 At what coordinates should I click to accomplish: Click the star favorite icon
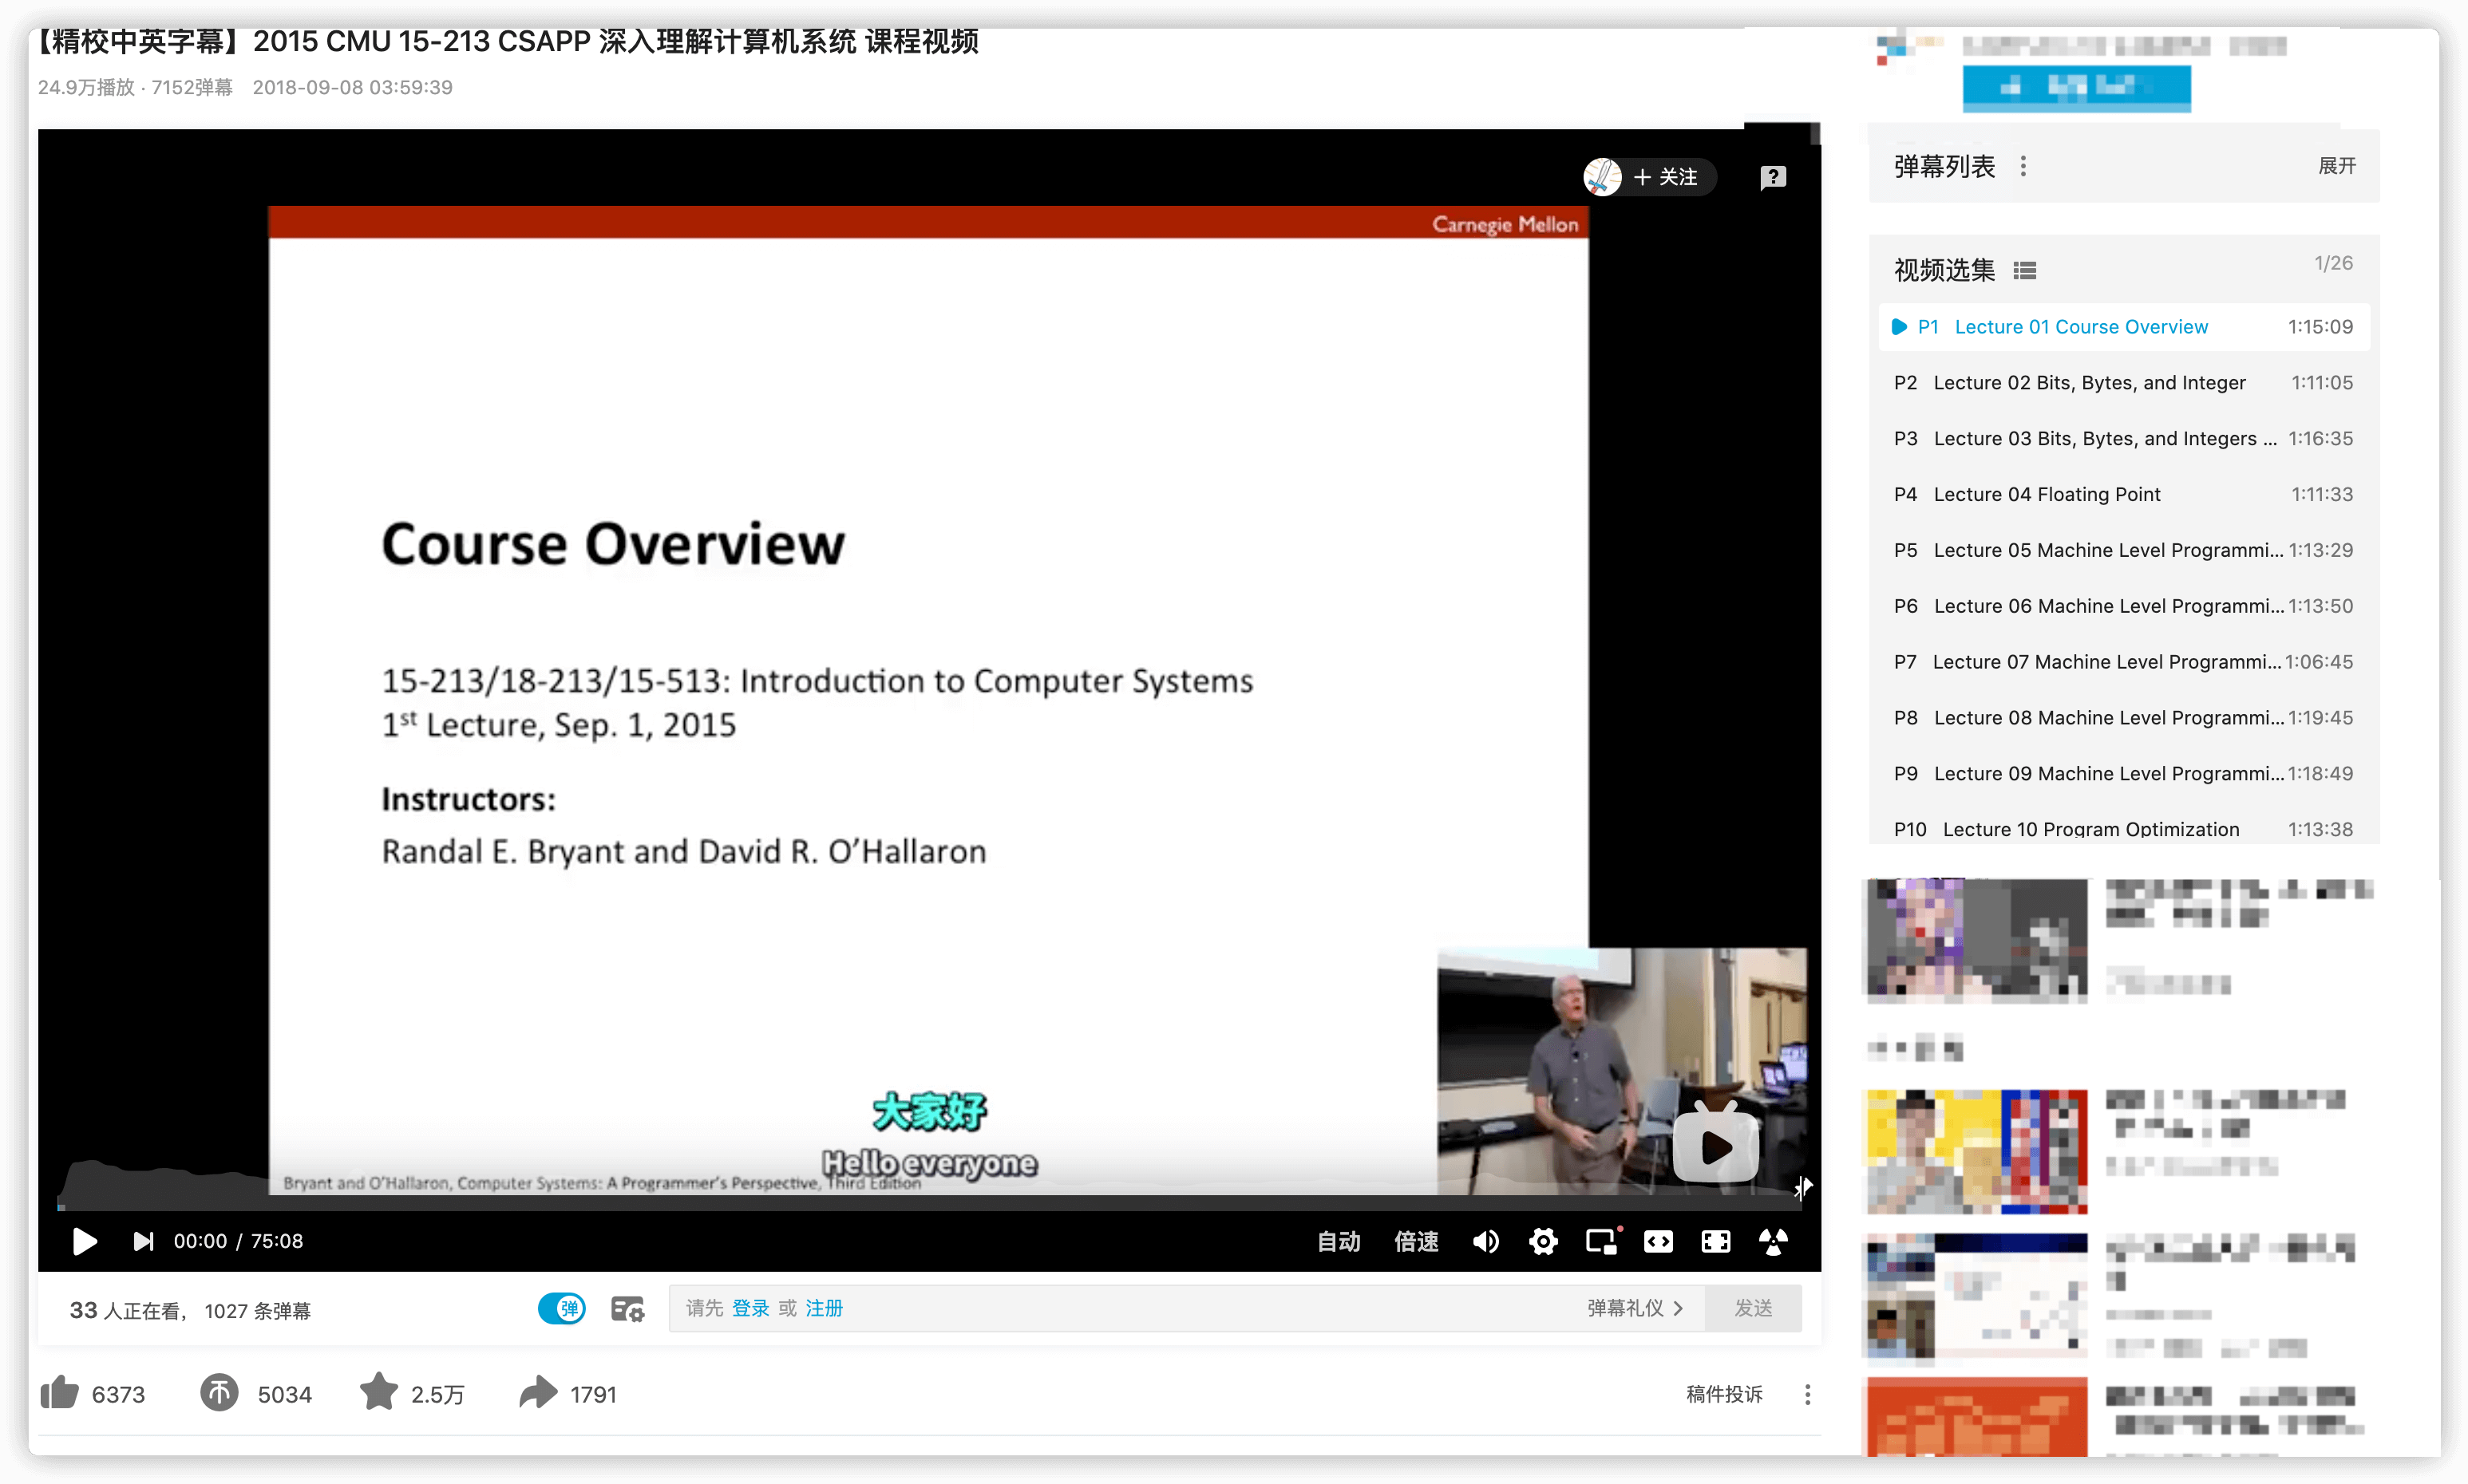[x=379, y=1393]
